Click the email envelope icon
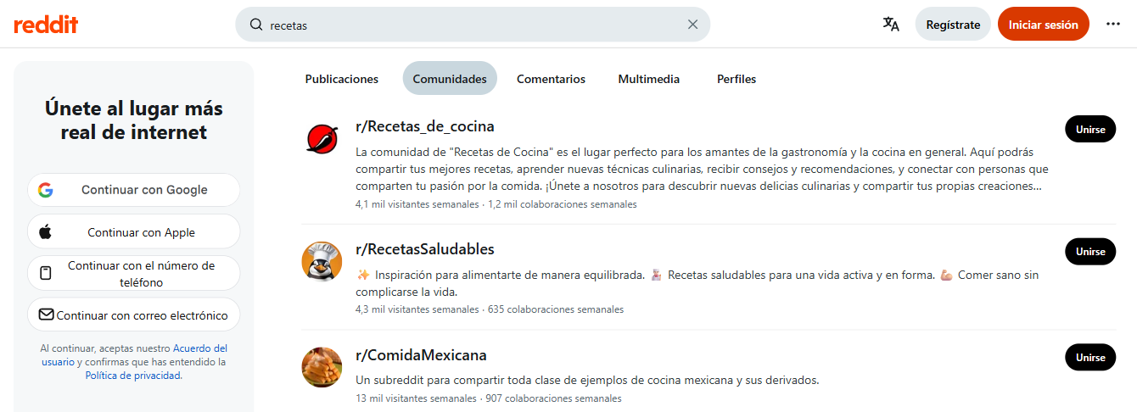 47,315
